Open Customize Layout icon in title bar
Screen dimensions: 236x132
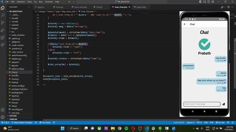(x=213, y=1)
